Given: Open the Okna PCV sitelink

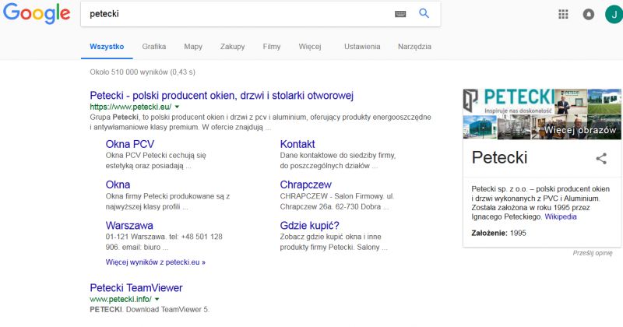Looking at the screenshot, I should tap(130, 144).
